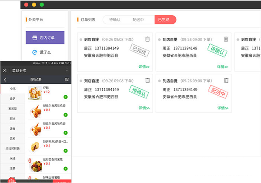Viewport: 261px width, 183px height.
Task: Switch layout with grid icon beside 自助点餐
Action: pos(67,80)
